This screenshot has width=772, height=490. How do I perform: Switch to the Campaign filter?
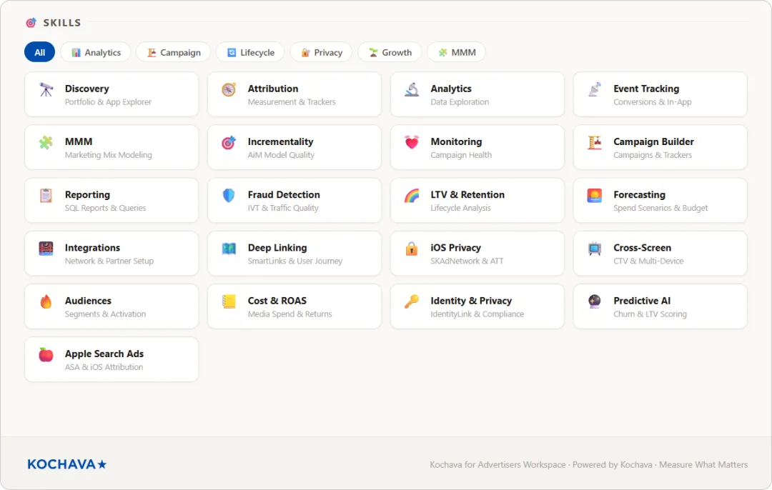click(173, 52)
